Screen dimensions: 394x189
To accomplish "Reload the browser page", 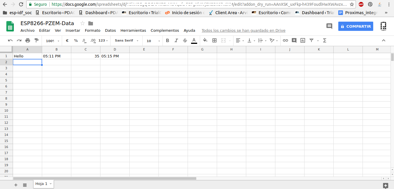I will coord(21,4).
